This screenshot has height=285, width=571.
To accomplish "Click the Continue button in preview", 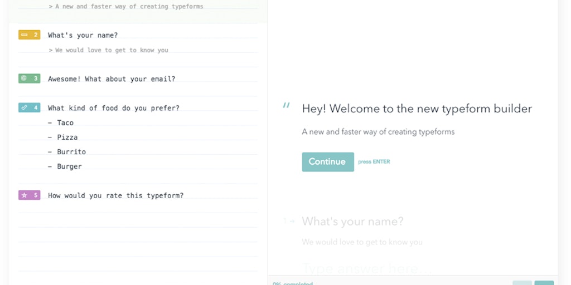I will click(x=328, y=162).
